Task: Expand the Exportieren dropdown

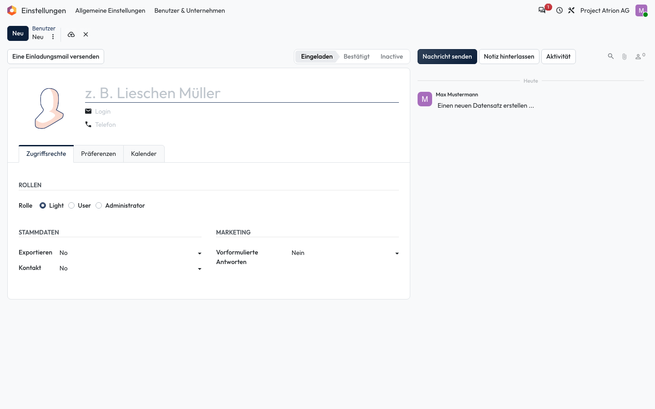Action: point(131,253)
